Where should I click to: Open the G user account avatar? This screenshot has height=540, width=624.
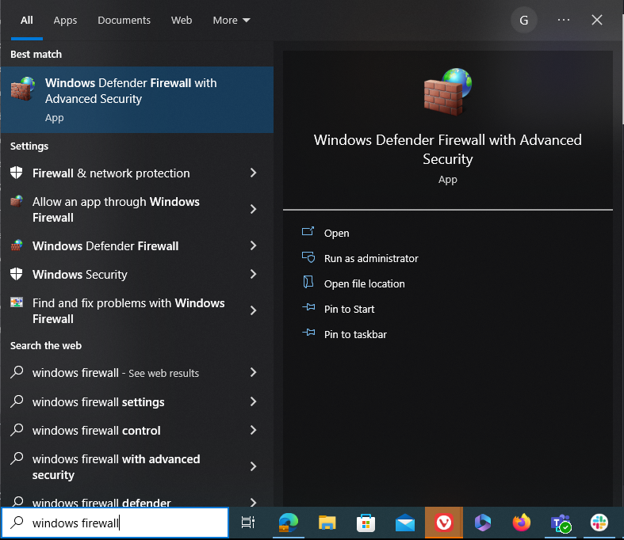coord(524,20)
